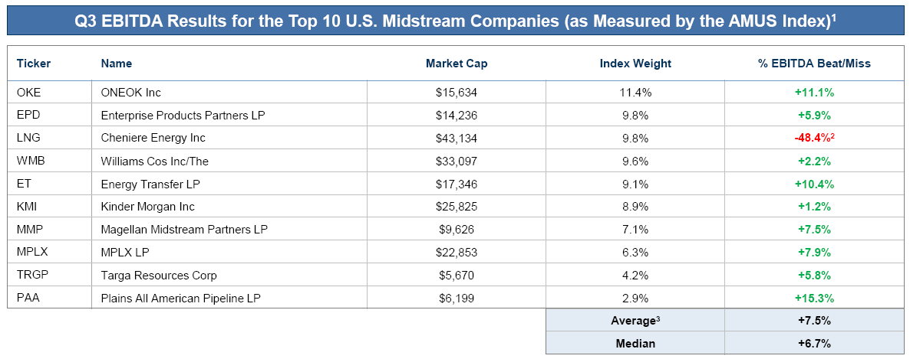This screenshot has height=359, width=910.
Task: Click Plains All American's +15.3% value
Action: (x=814, y=298)
